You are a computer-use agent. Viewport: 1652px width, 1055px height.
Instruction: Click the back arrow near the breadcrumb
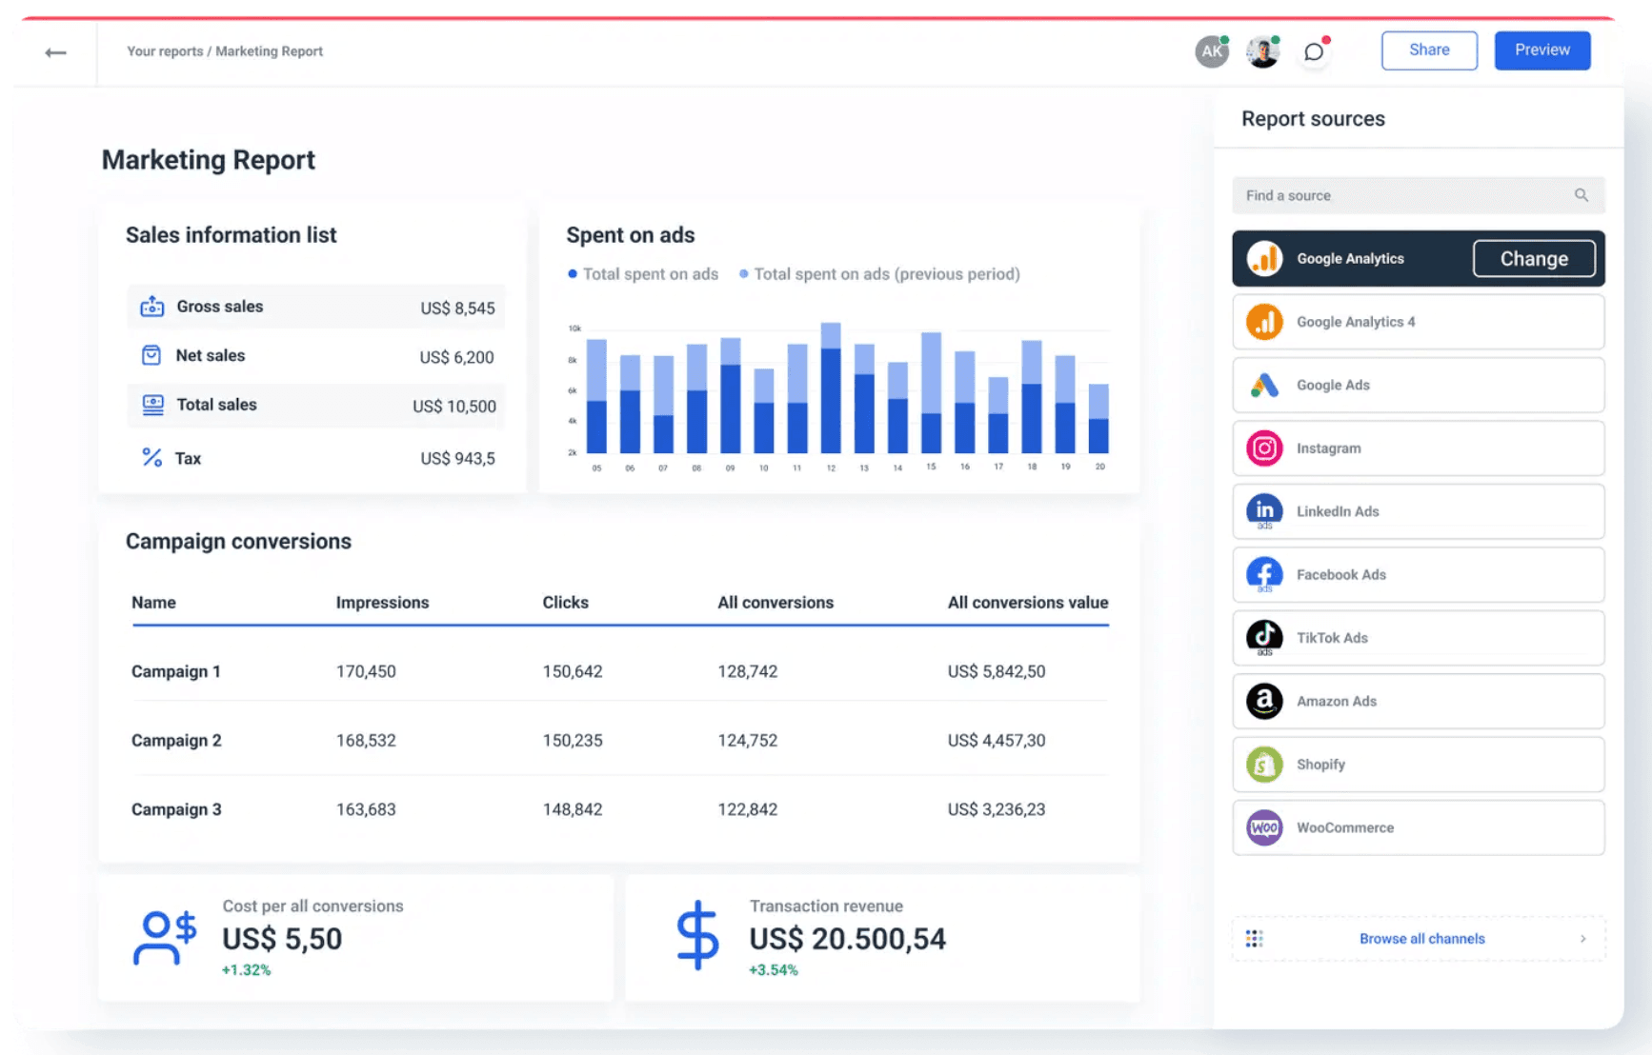54,52
